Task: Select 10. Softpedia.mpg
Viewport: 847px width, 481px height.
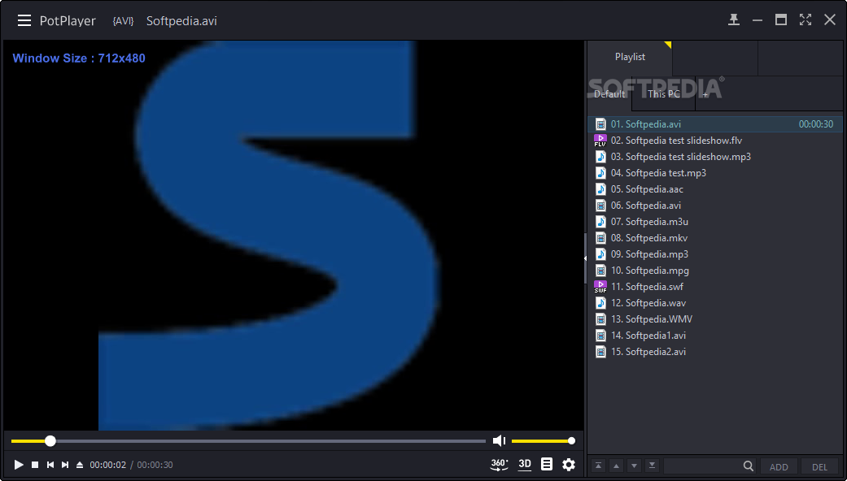Action: coord(714,271)
